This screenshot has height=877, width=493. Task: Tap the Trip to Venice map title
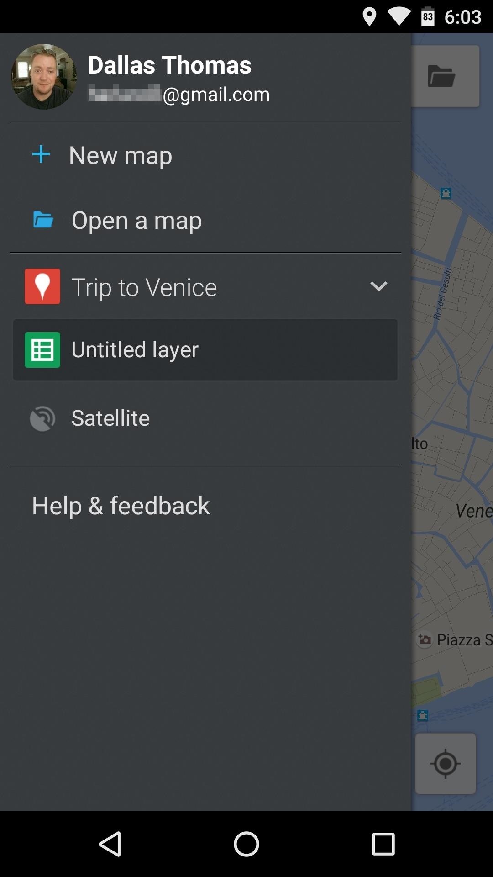click(x=144, y=287)
